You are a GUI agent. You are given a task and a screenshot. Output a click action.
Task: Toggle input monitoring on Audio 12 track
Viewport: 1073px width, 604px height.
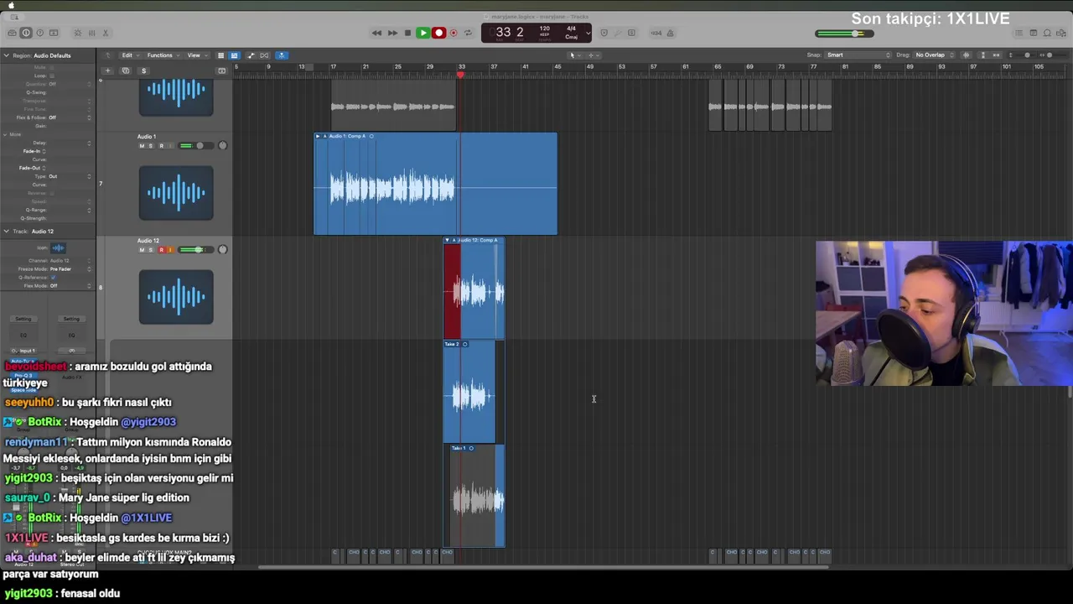click(x=170, y=250)
